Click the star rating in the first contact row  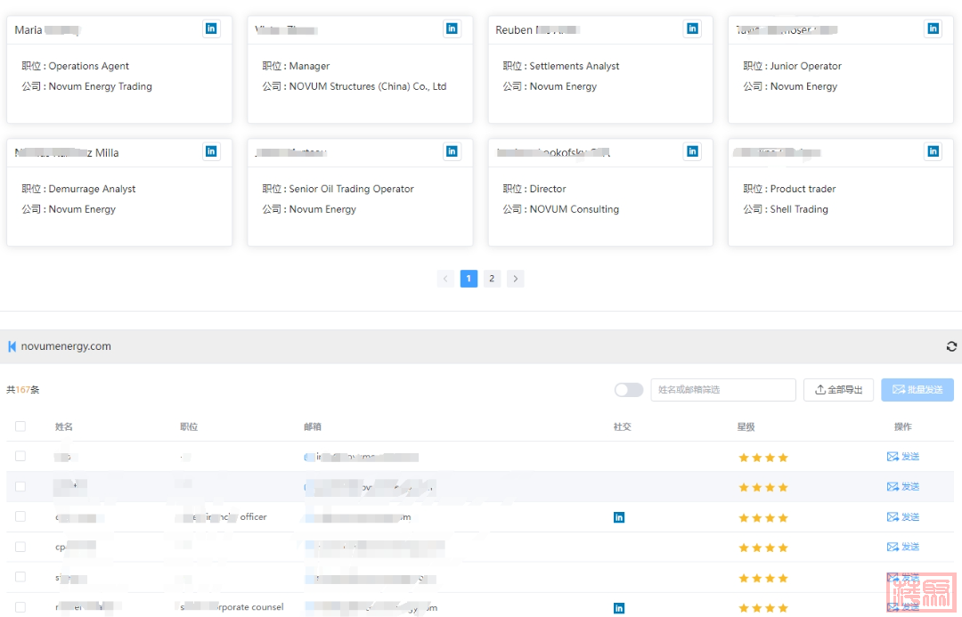point(763,458)
